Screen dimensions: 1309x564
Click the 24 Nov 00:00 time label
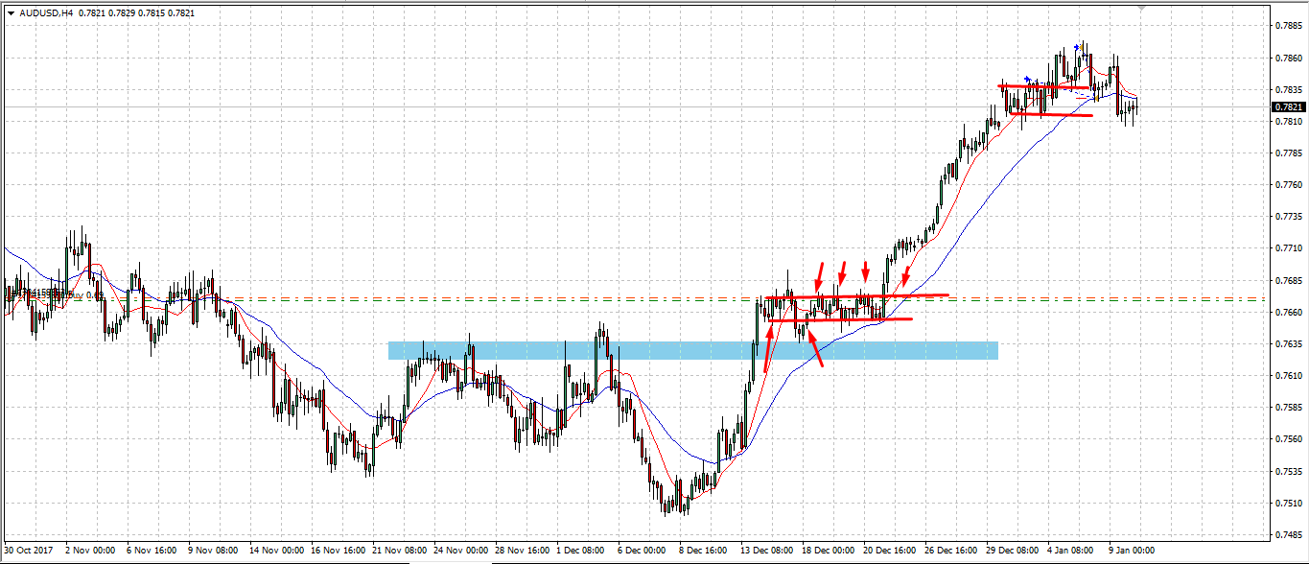[x=462, y=551]
